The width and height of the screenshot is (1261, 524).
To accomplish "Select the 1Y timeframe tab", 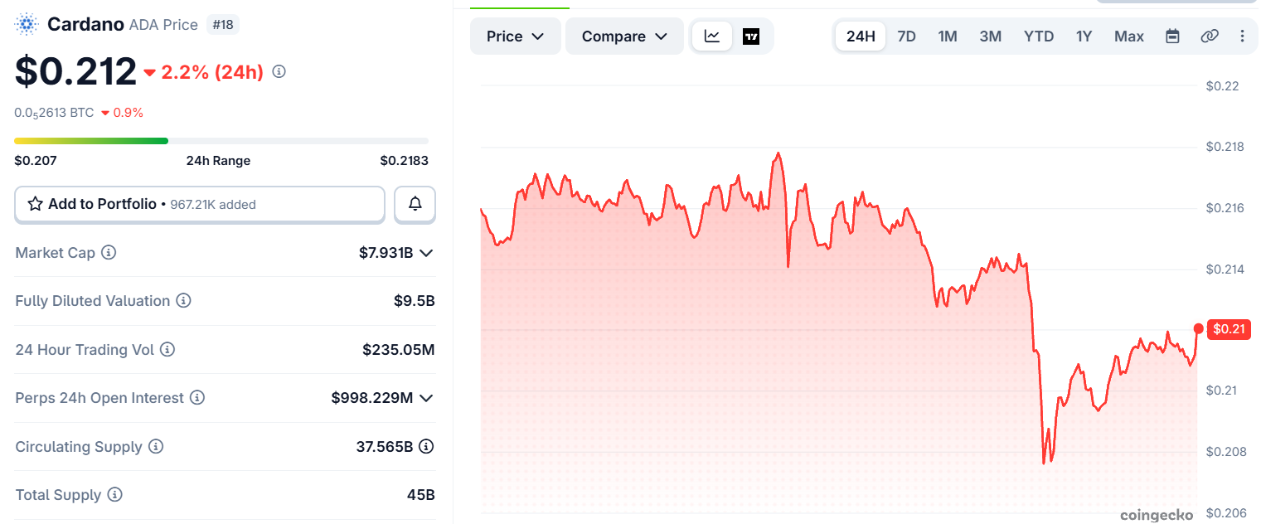I will (x=1084, y=36).
